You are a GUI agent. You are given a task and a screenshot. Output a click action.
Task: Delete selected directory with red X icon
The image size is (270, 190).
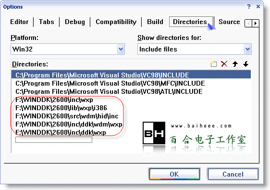(224, 64)
